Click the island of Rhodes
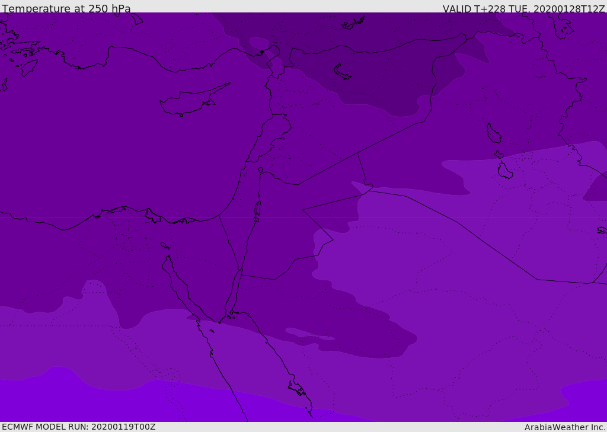 point(28,68)
